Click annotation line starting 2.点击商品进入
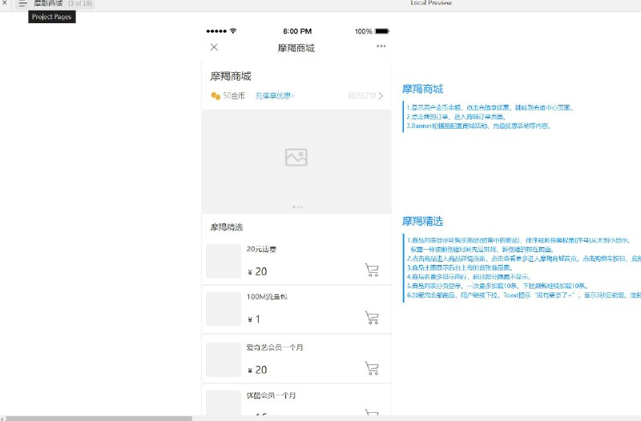Screen dimensions: 641x421 pos(524,259)
